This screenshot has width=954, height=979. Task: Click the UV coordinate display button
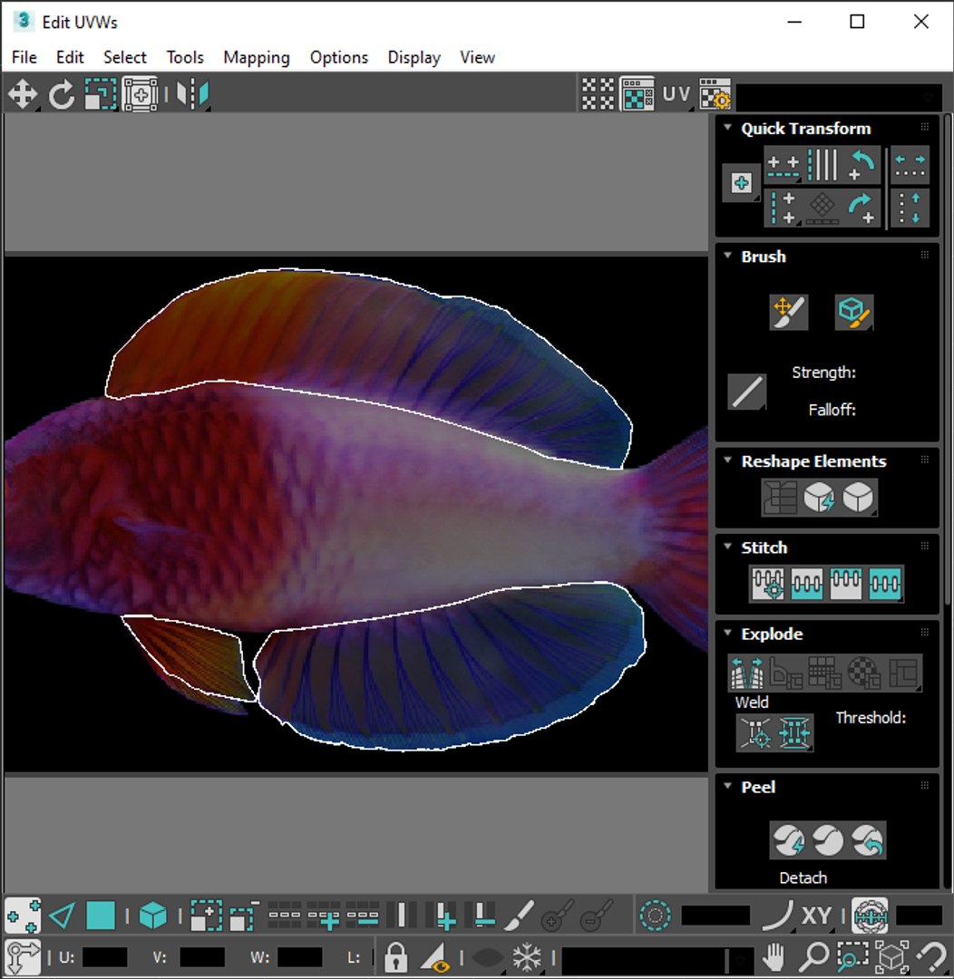pyautogui.click(x=676, y=95)
